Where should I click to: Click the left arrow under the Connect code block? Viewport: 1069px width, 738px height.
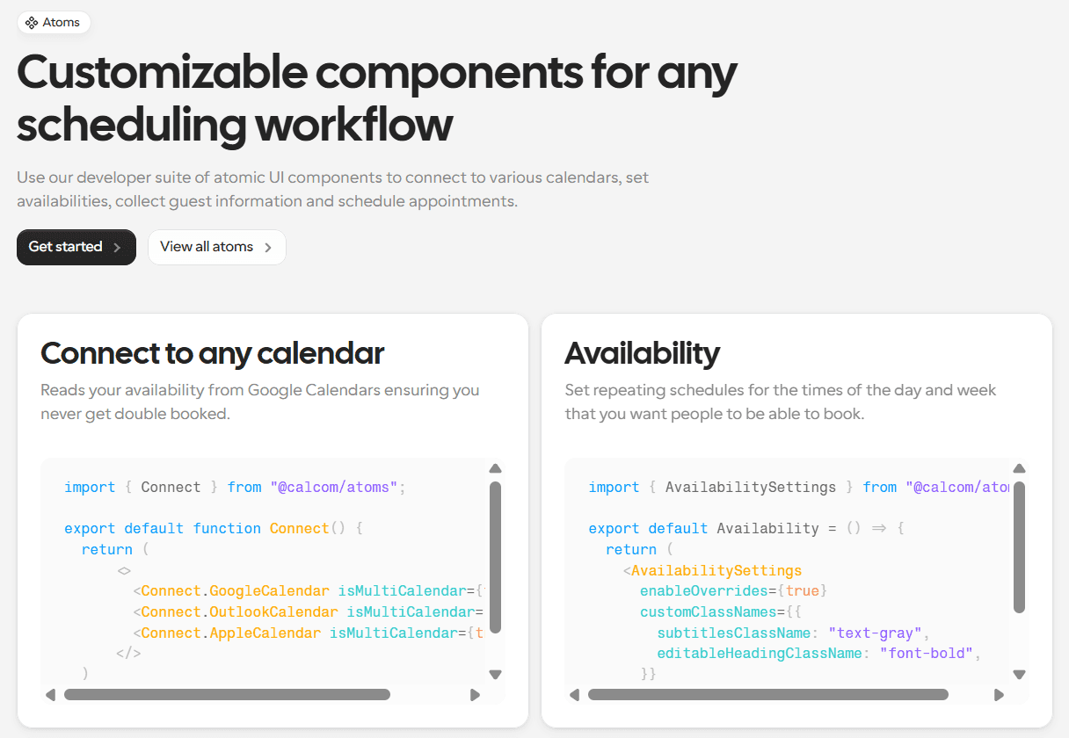click(x=50, y=695)
